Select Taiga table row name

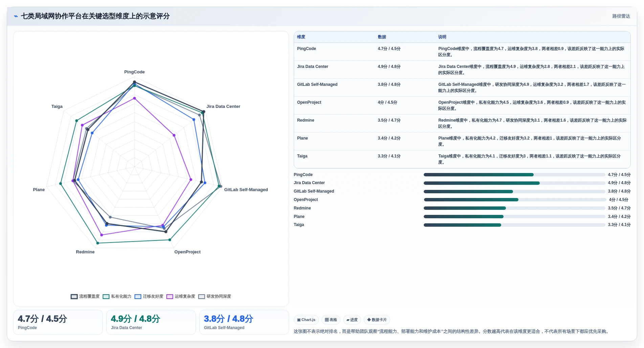pos(302,156)
